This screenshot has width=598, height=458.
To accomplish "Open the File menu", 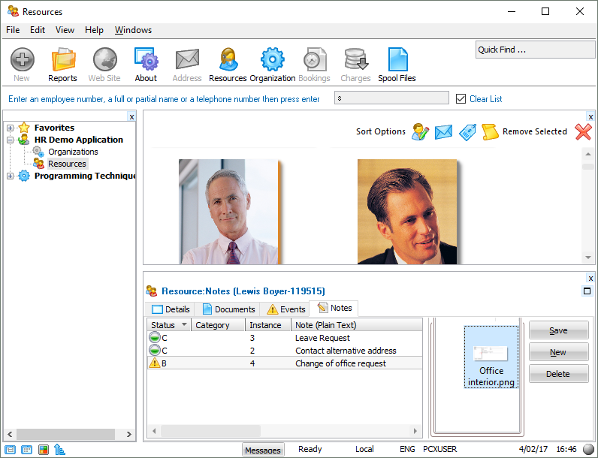I will pyautogui.click(x=13, y=30).
